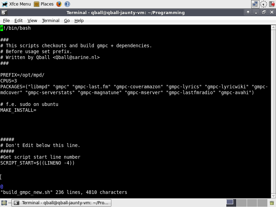The width and height of the screenshot is (276, 207).
Task: Click the show desktop icon with two monitors
Action: point(255,4)
